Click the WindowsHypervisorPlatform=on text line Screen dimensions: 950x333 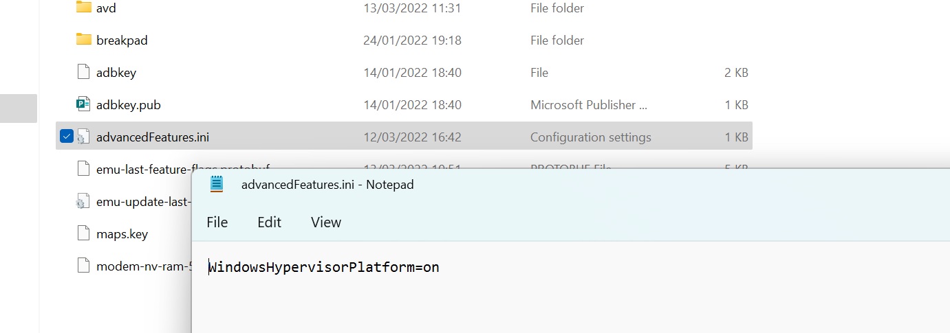click(324, 267)
